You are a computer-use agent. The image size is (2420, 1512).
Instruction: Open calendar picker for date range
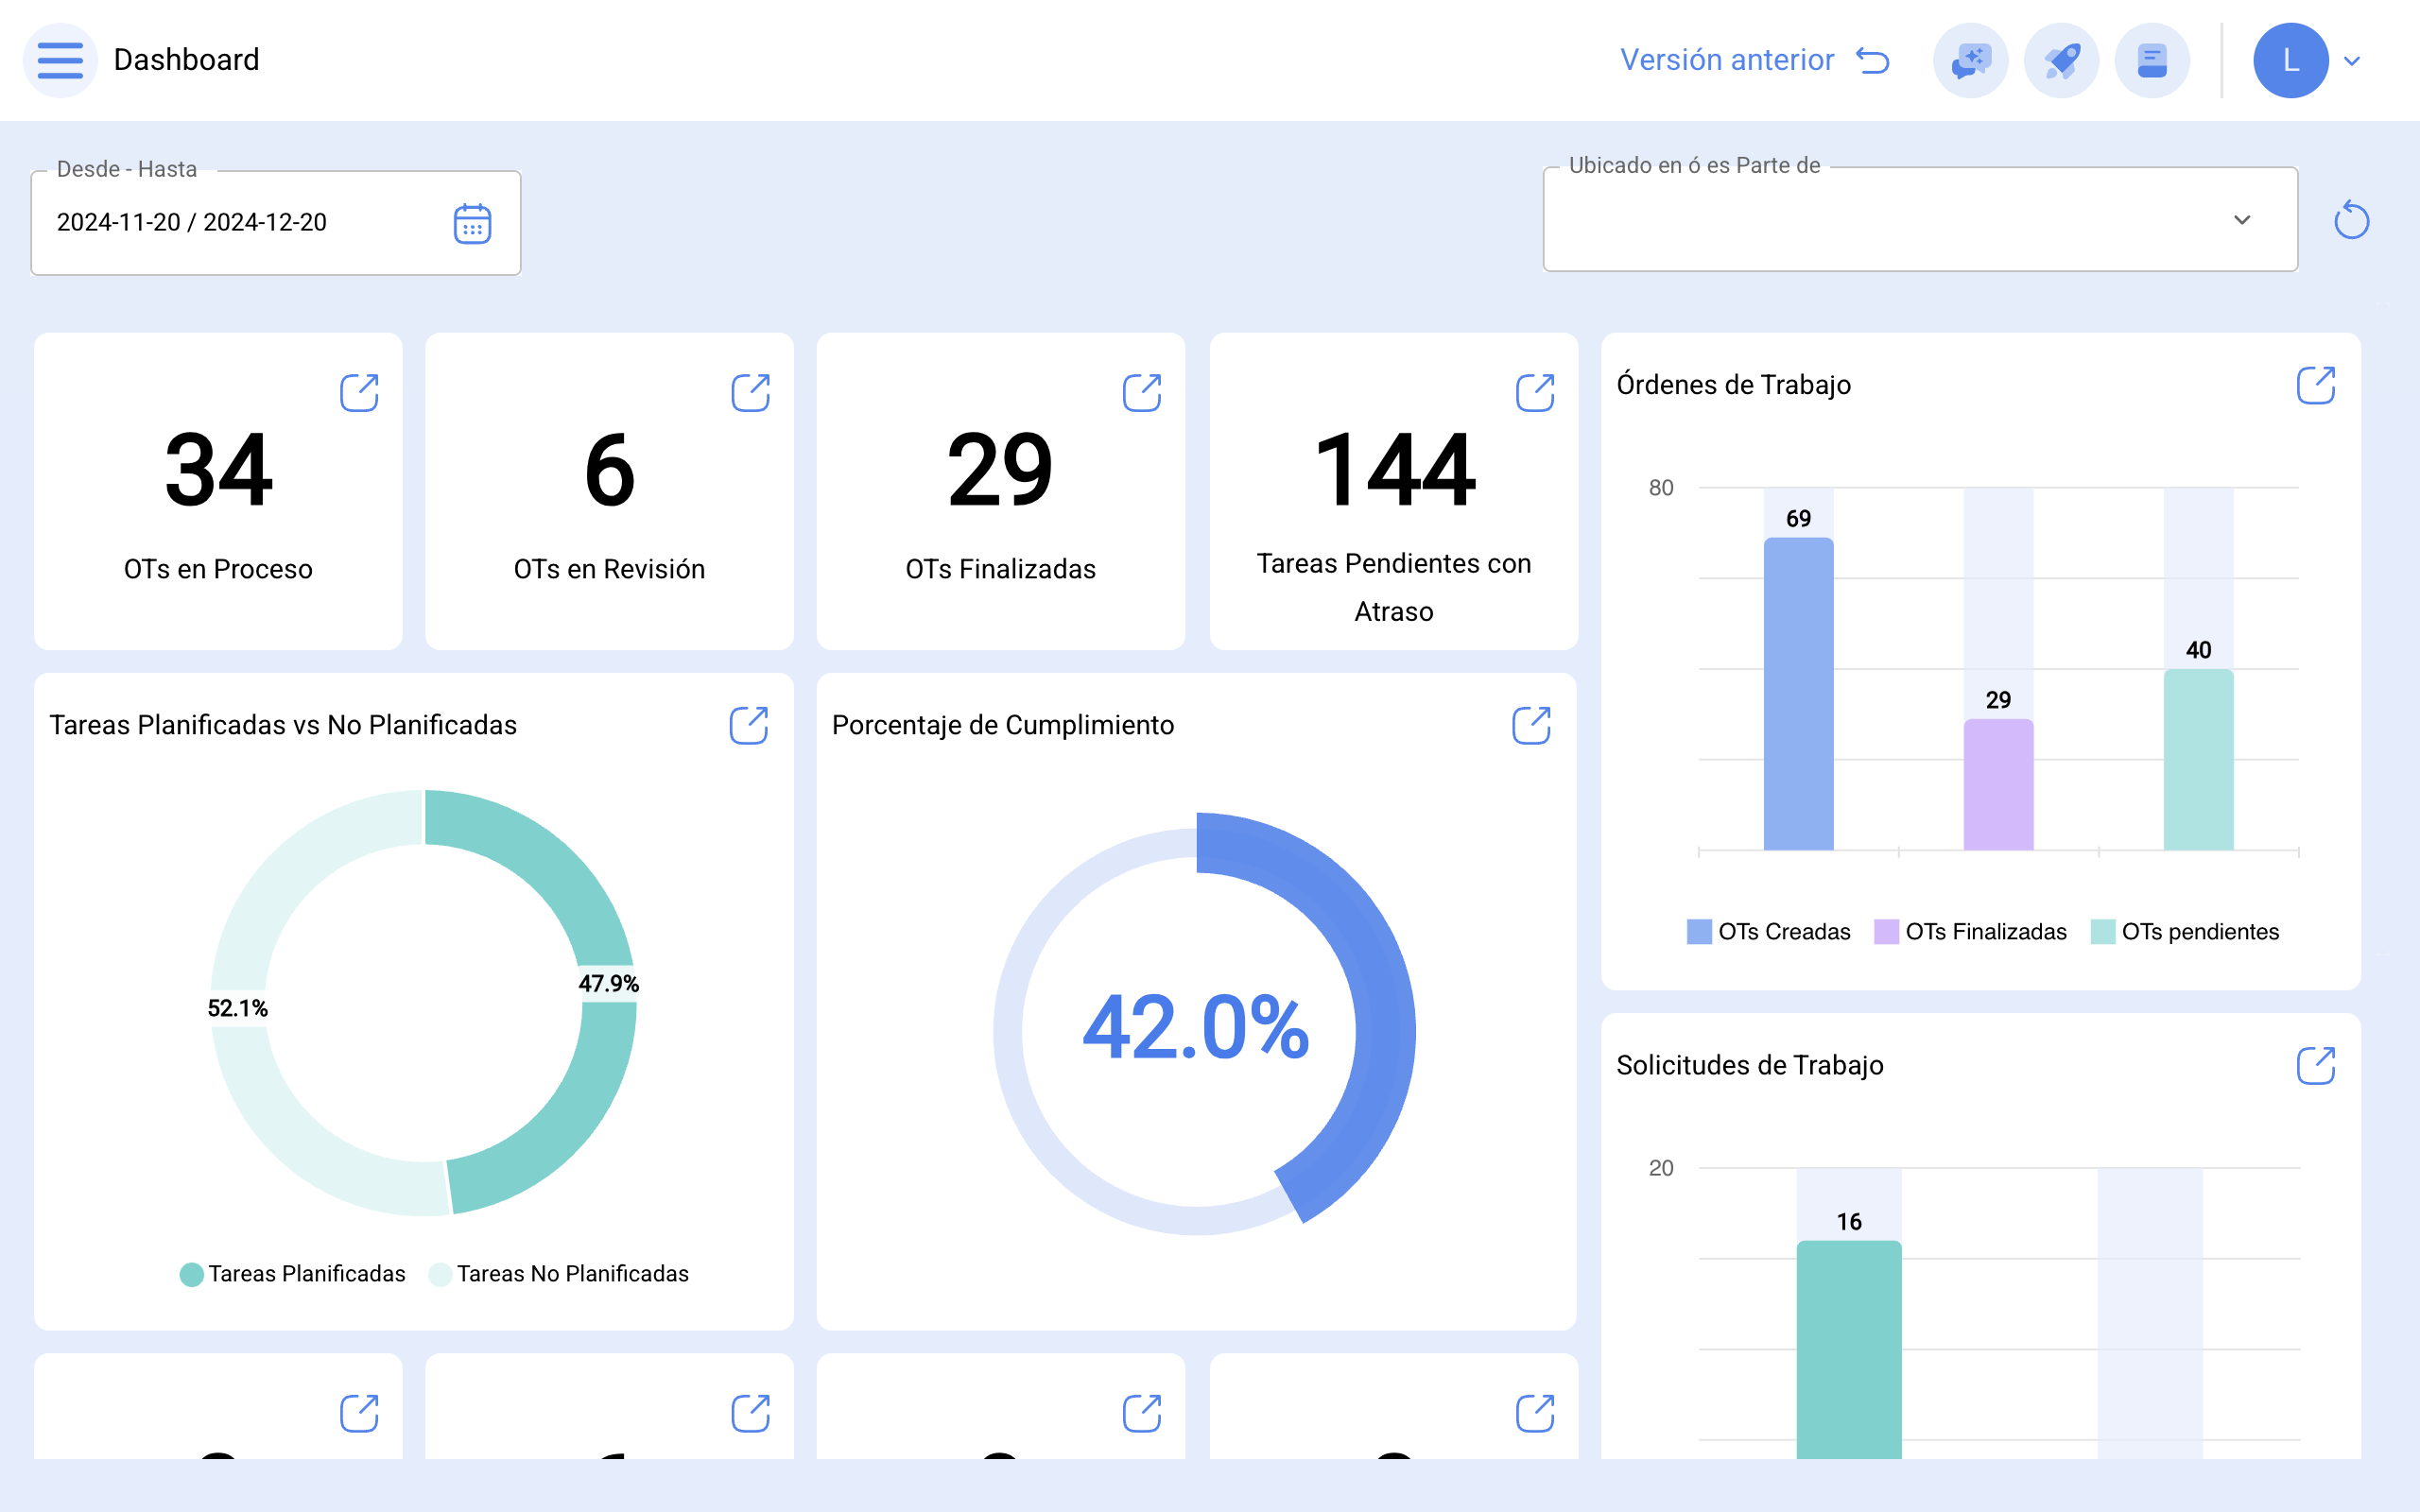pos(472,223)
